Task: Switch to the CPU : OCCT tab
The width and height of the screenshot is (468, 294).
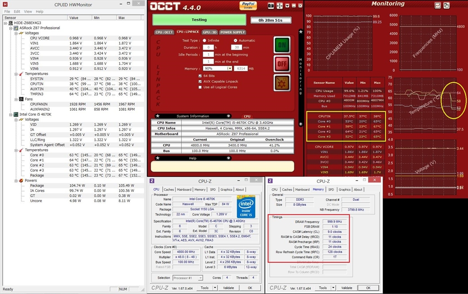Action: (x=164, y=32)
